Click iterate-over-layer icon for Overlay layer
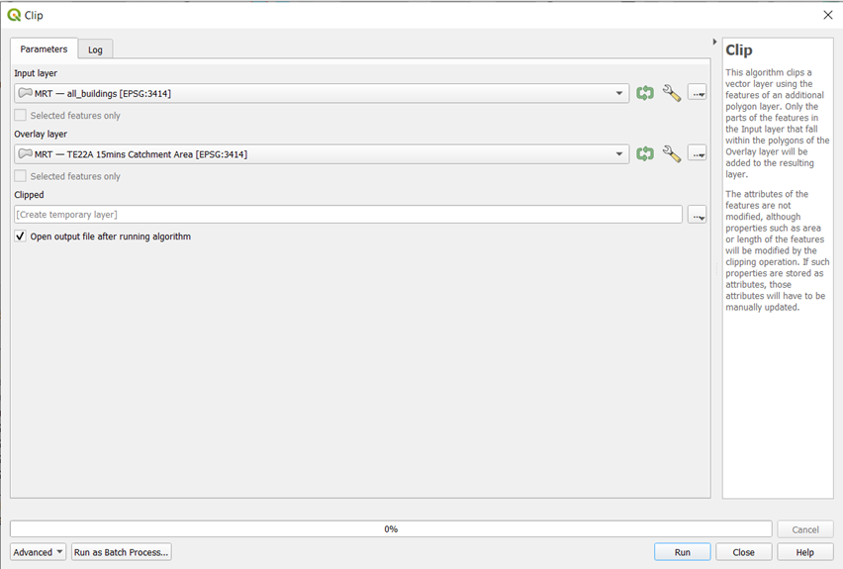The image size is (843, 569). click(x=645, y=154)
